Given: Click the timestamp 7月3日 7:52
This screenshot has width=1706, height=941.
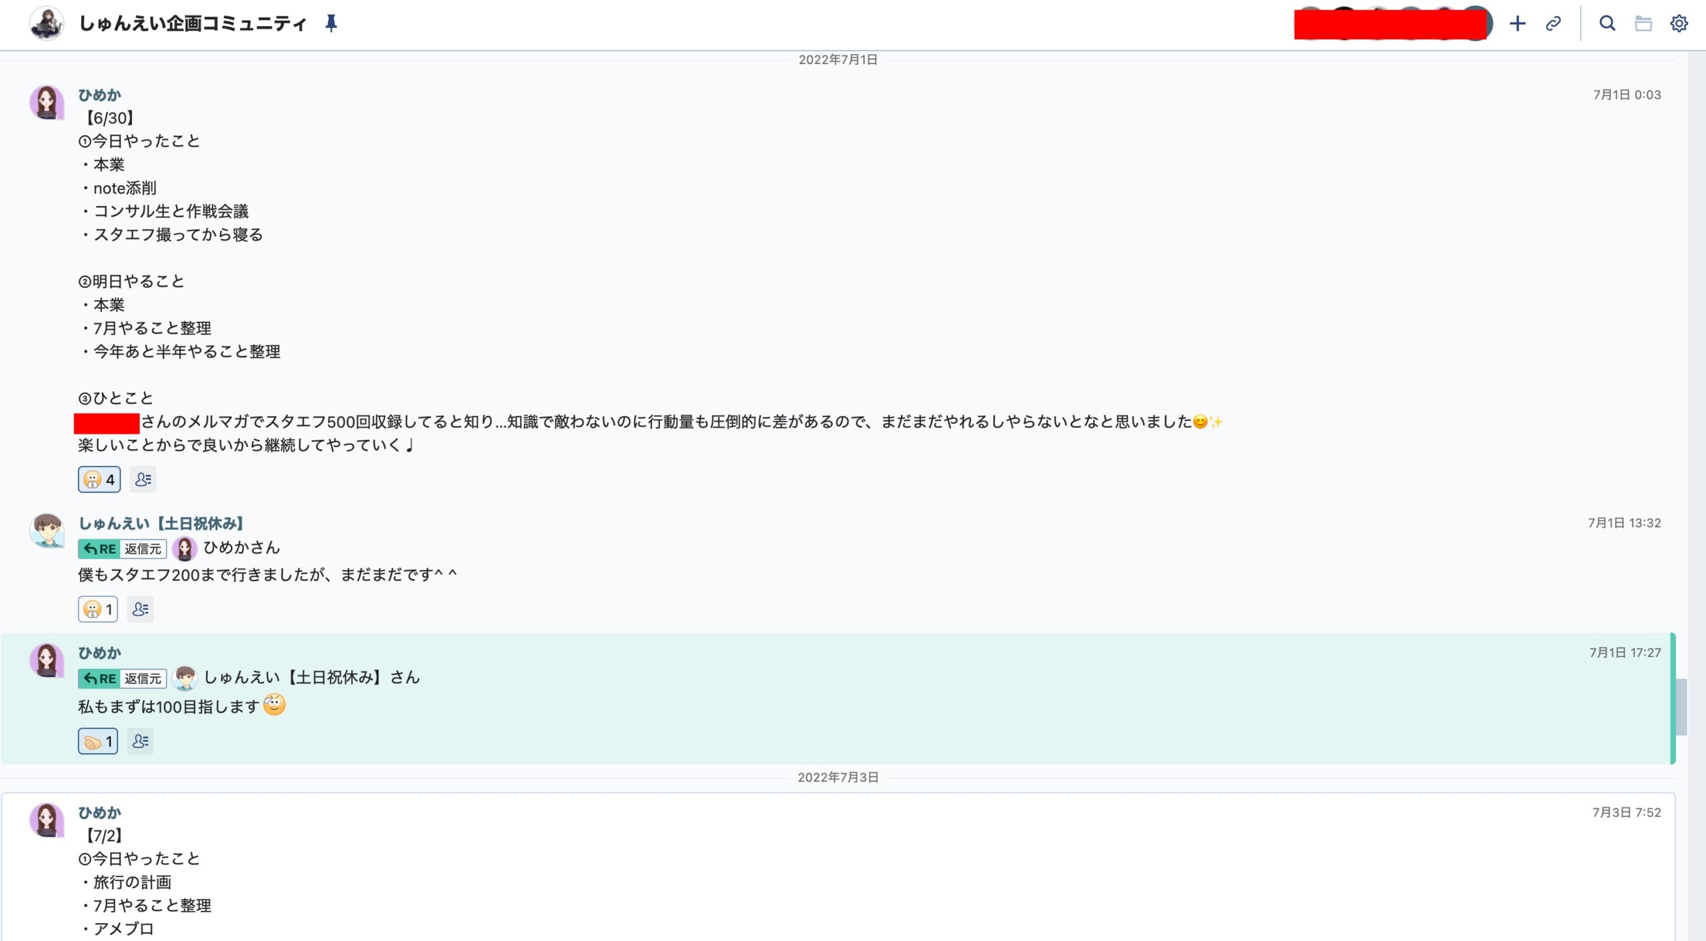Looking at the screenshot, I should pyautogui.click(x=1626, y=812).
